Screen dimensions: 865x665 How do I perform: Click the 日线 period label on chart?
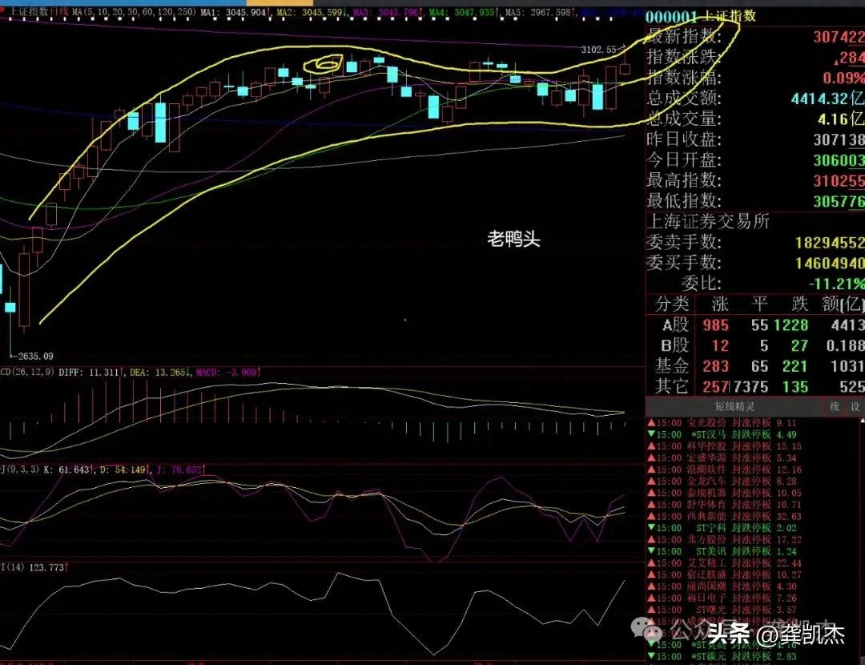tap(58, 14)
